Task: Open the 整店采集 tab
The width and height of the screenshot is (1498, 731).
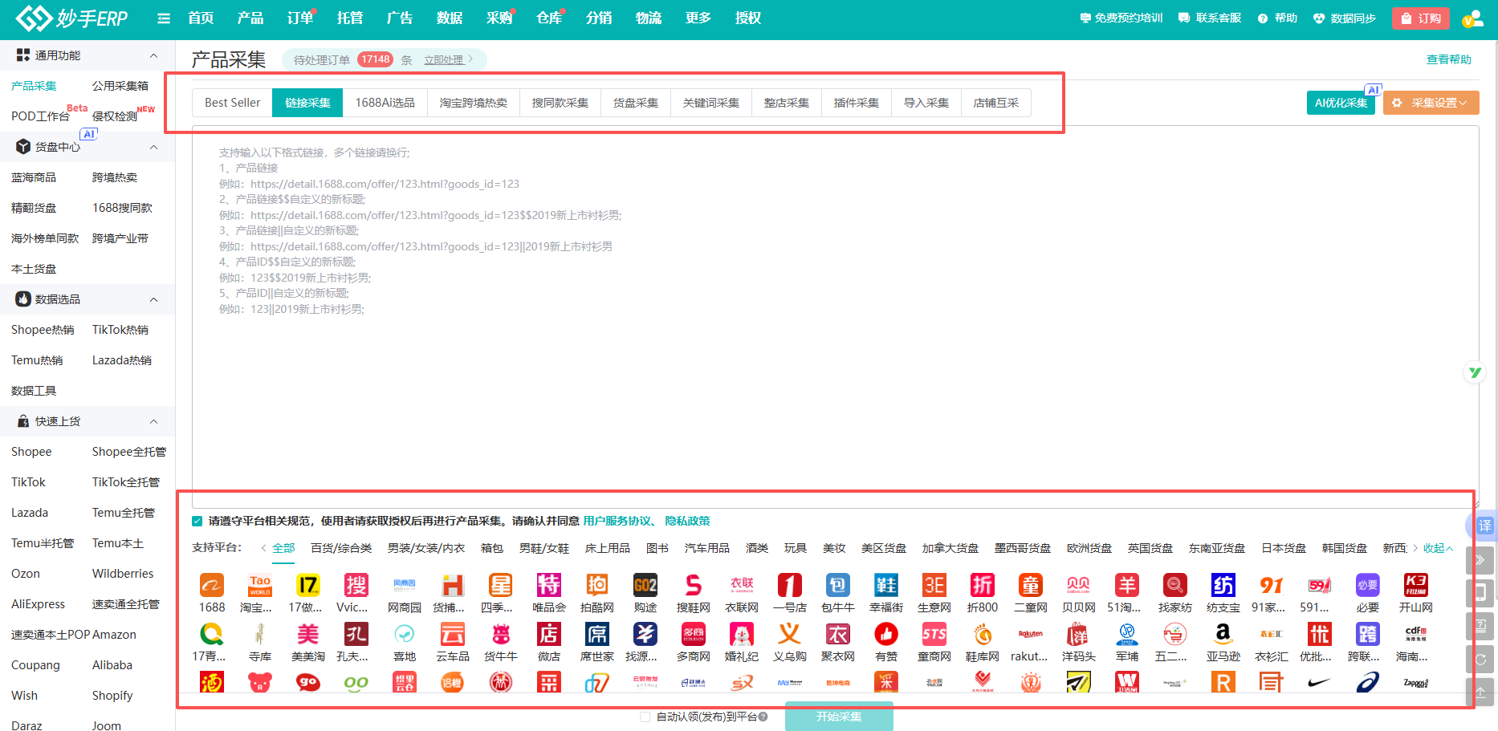Action: tap(787, 103)
